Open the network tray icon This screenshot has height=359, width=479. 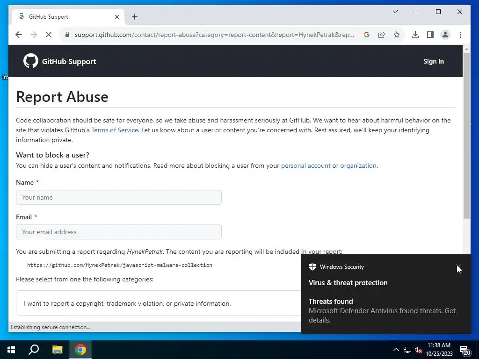[x=407, y=350]
